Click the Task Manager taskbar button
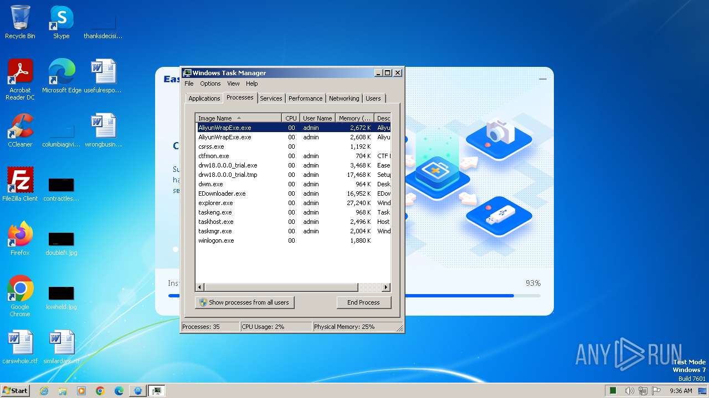The height and width of the screenshot is (398, 709). [x=157, y=391]
